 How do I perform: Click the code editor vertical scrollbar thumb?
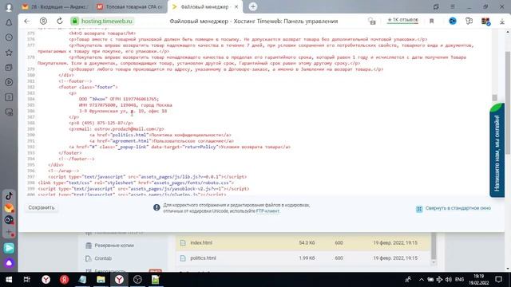click(494, 97)
